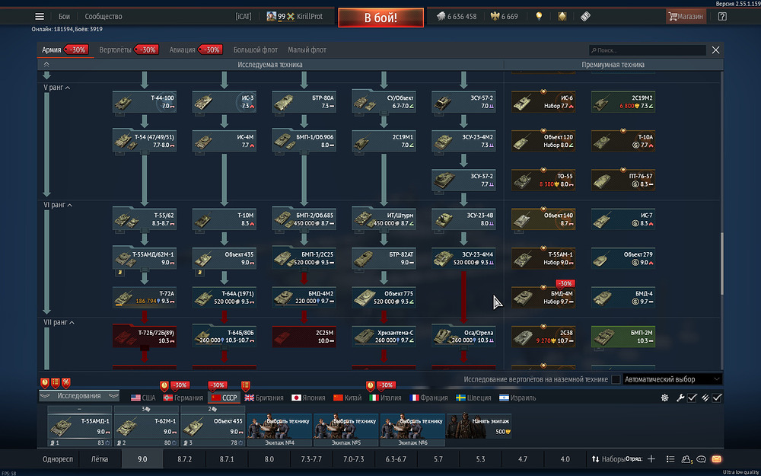This screenshot has height=476, width=761.
Task: Select the Израиль country tab
Action: pos(517,398)
